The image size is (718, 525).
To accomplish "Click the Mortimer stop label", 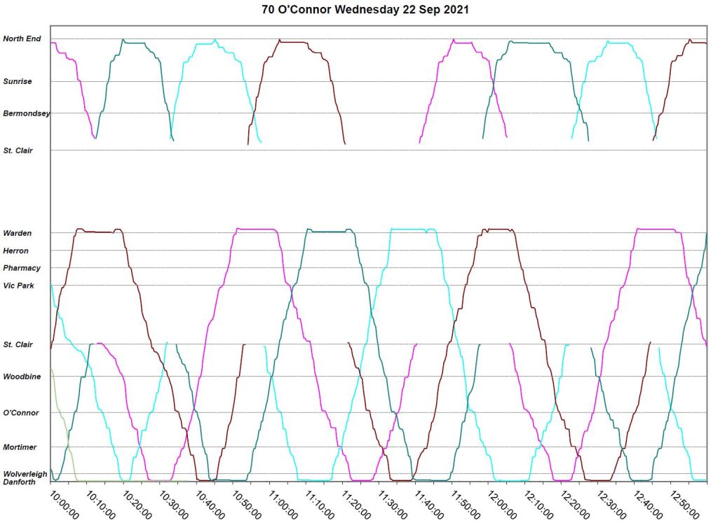I will pos(20,447).
